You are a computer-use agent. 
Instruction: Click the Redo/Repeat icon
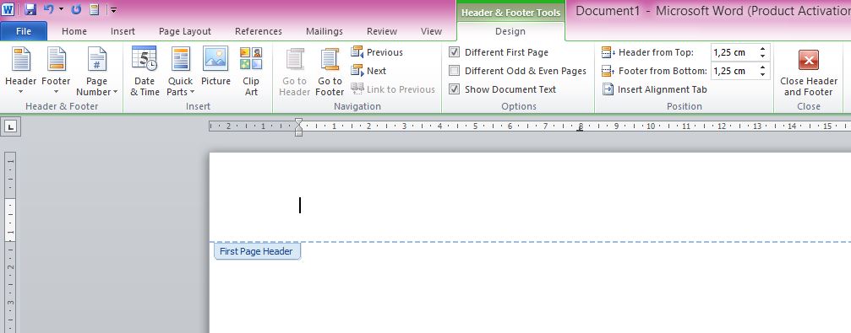(77, 9)
